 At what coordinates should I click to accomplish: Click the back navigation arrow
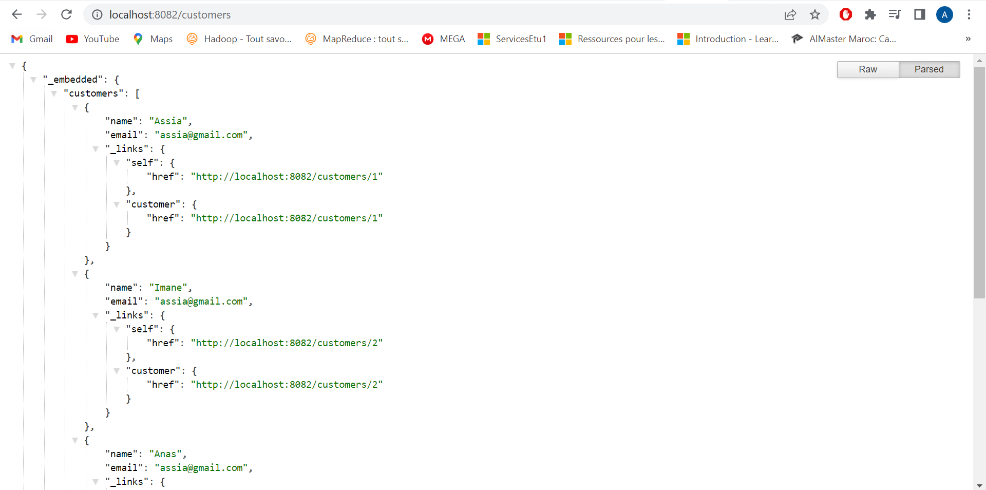point(17,14)
